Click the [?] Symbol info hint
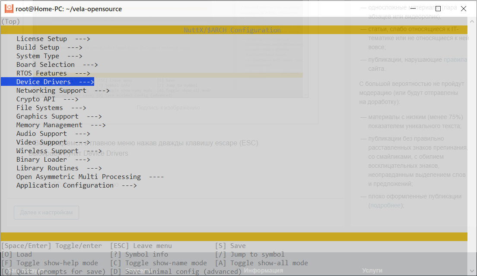 coord(139,254)
